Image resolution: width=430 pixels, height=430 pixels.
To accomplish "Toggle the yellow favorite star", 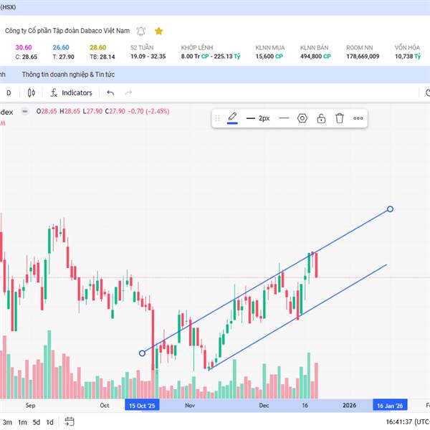I will (x=159, y=31).
